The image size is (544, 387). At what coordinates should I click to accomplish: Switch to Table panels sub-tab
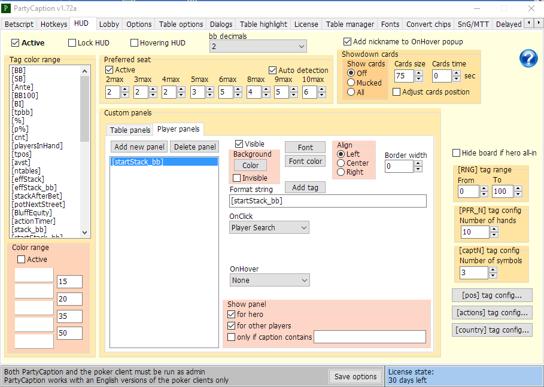click(130, 130)
